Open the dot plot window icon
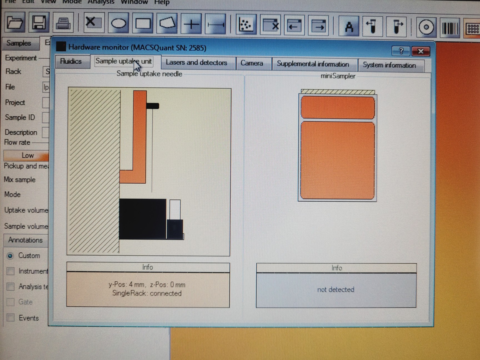The width and height of the screenshot is (480, 360). (x=246, y=25)
